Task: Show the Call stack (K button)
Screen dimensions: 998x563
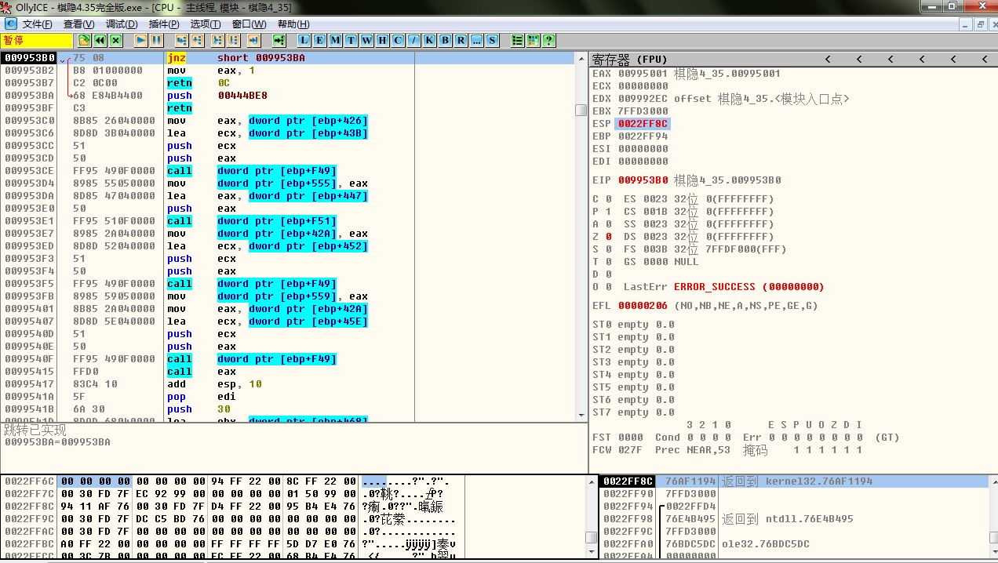Action: pos(429,40)
